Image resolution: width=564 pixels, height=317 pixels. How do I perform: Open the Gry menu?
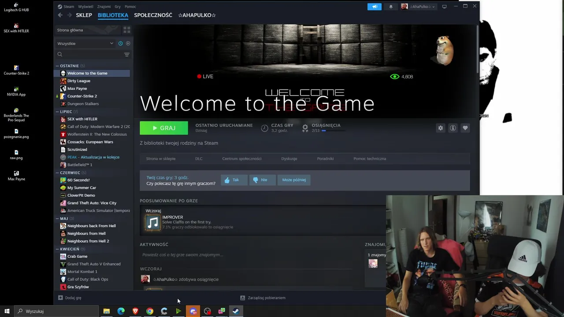coord(118,7)
